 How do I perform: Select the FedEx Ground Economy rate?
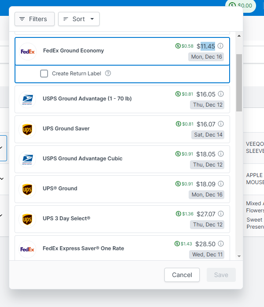coord(122,51)
